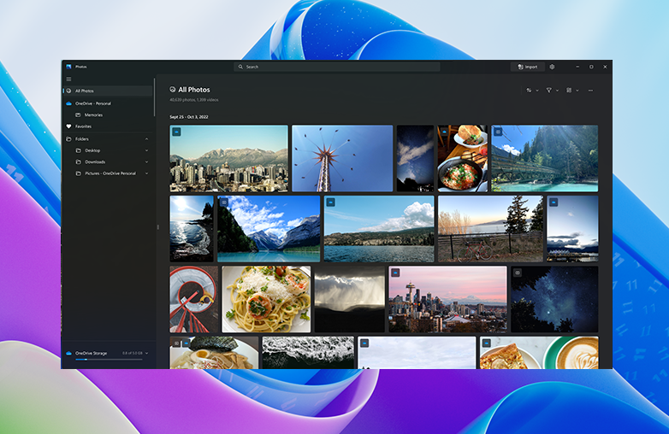The width and height of the screenshot is (669, 434).
Task: Open the filter dropdown
Action: pyautogui.click(x=553, y=91)
